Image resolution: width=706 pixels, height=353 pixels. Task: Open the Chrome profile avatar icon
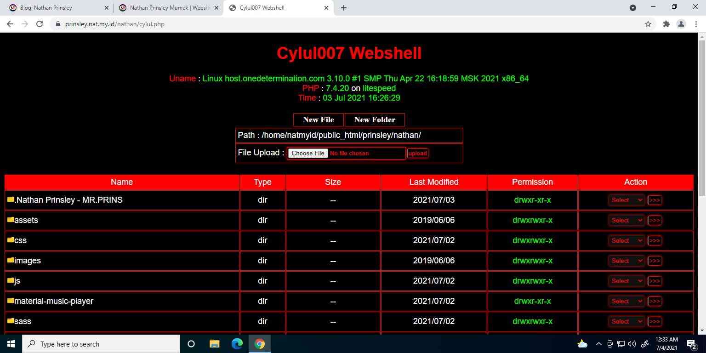pos(681,24)
